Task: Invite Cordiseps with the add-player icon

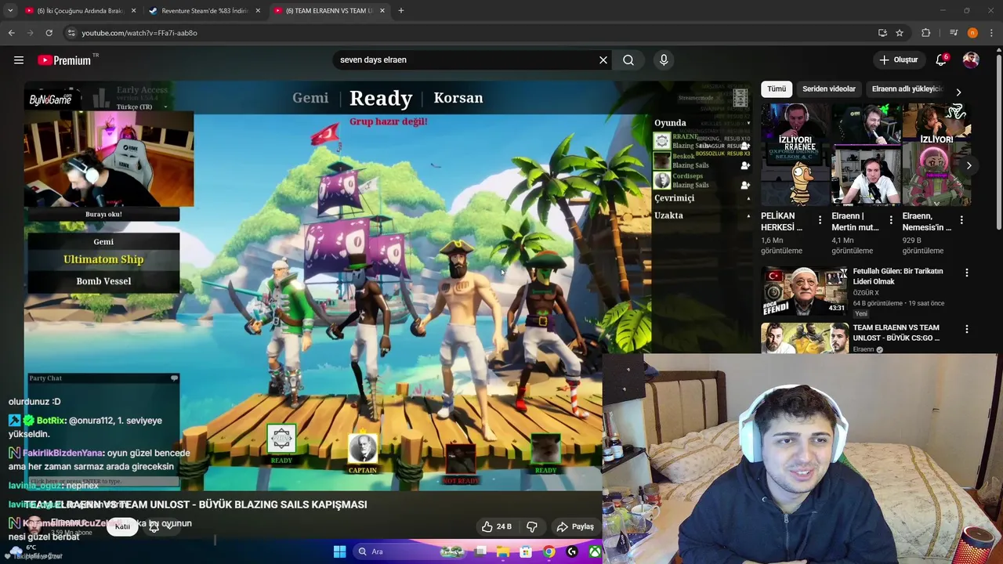Action: tap(744, 185)
